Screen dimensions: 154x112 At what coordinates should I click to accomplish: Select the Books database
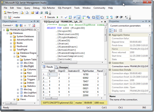[x=19, y=43]
